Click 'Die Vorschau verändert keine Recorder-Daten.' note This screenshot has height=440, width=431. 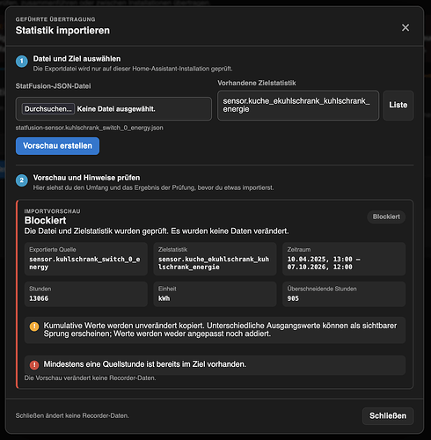click(x=90, y=378)
